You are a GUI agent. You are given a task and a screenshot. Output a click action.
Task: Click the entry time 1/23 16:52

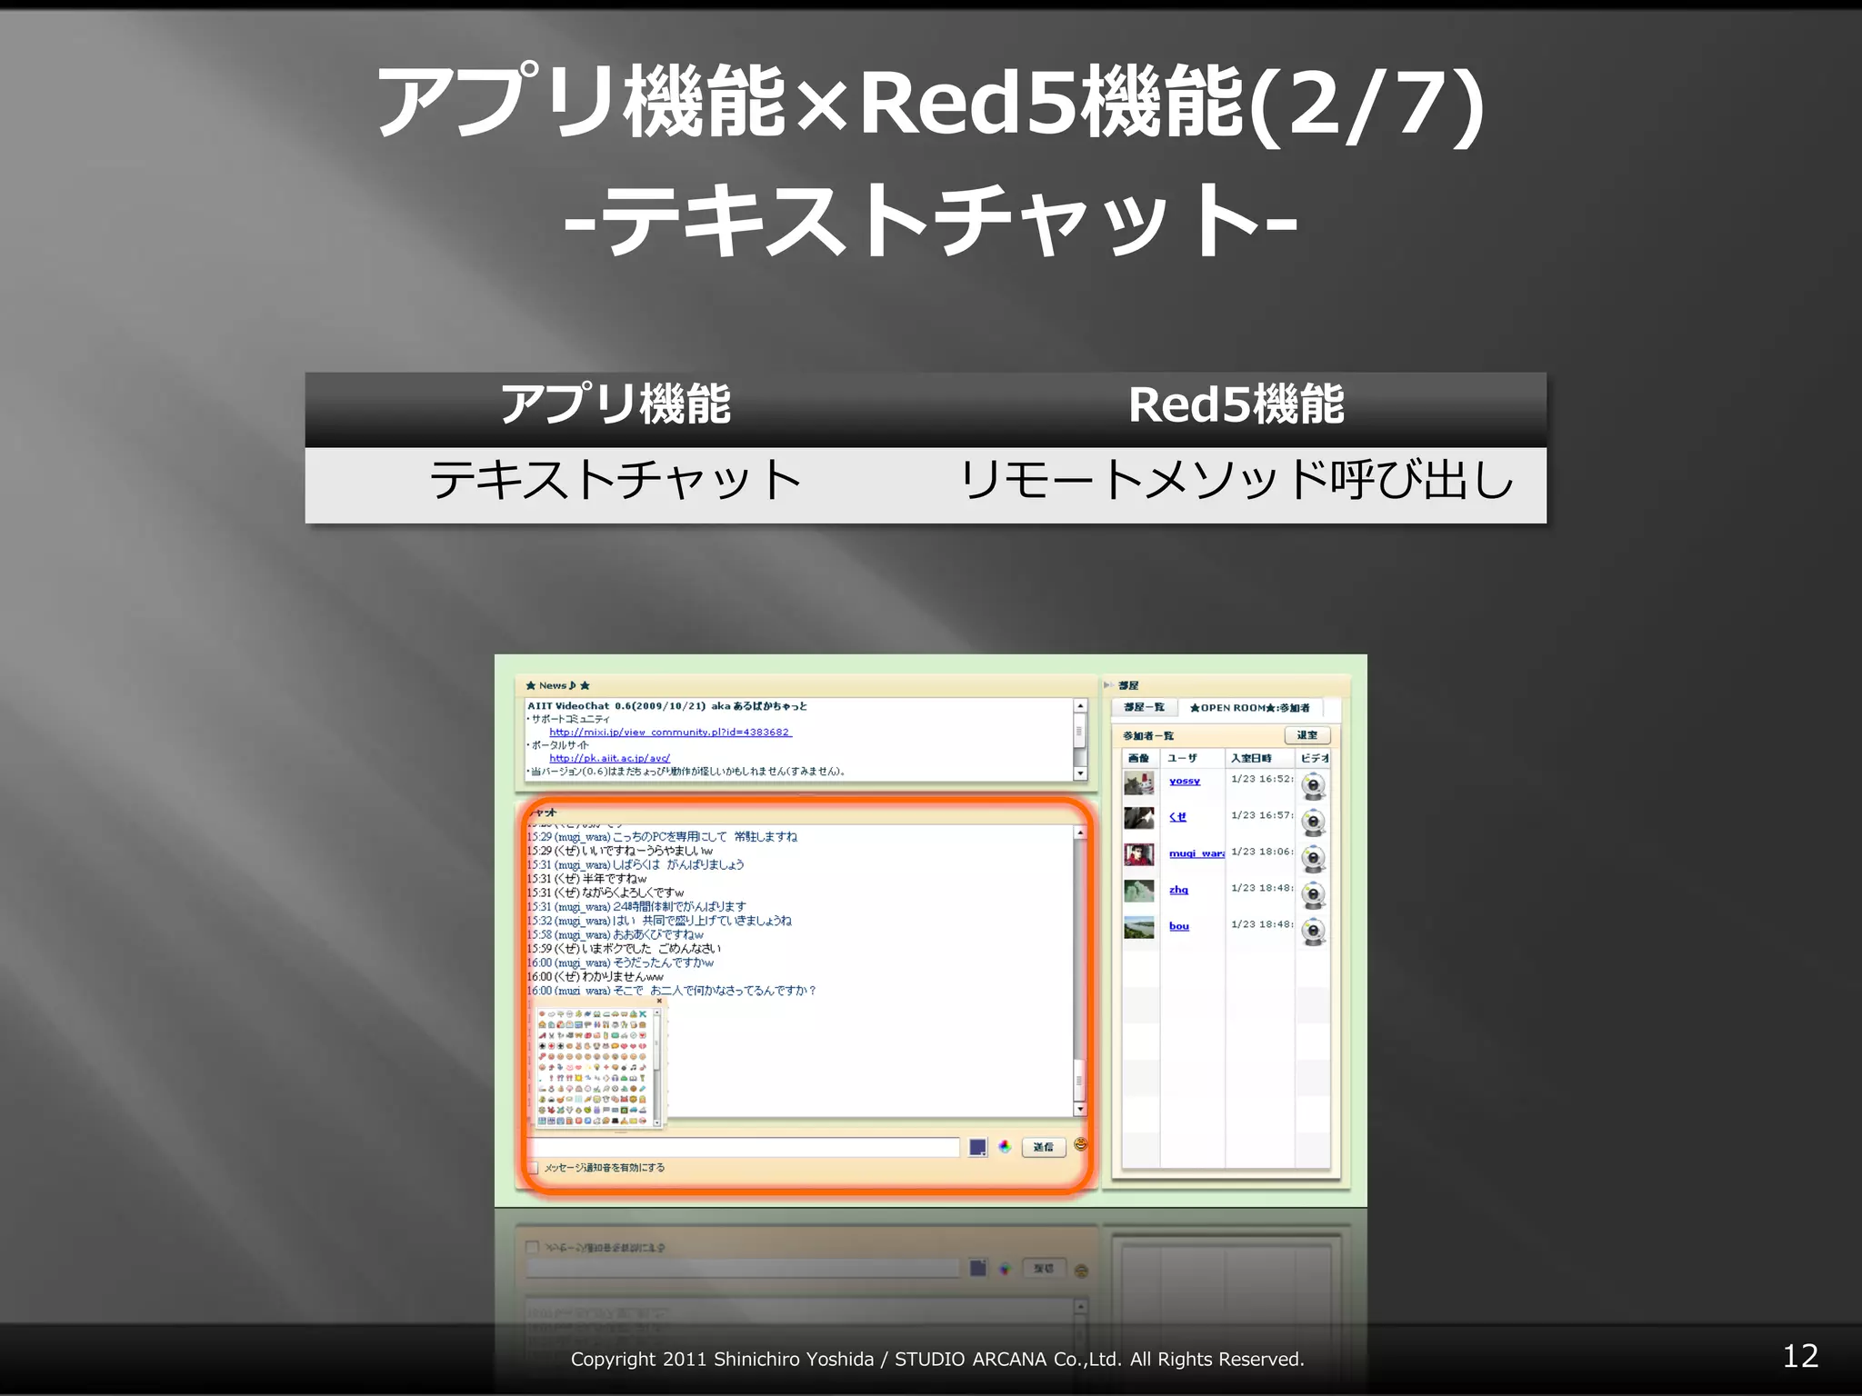click(x=1262, y=779)
